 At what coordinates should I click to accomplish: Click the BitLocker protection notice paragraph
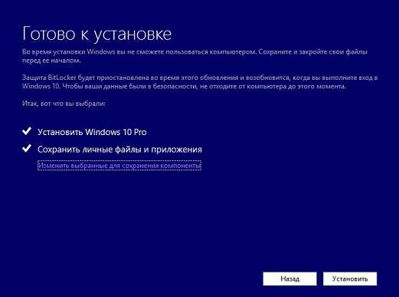click(200, 82)
